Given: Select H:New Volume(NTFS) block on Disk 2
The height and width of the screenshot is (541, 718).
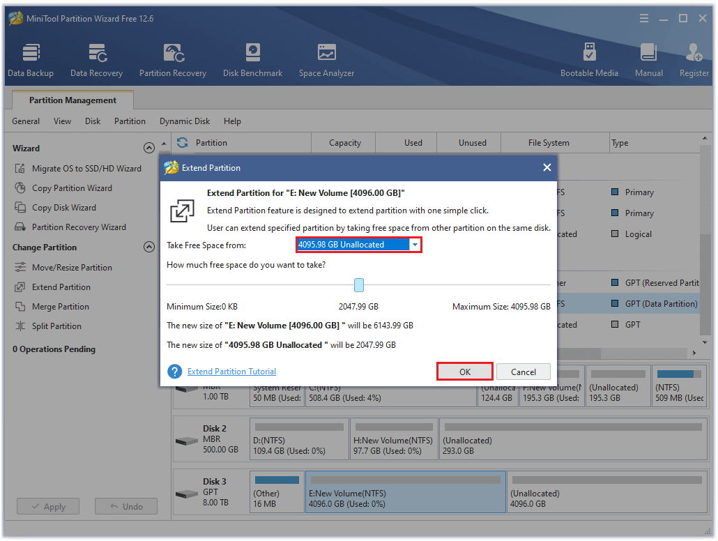Looking at the screenshot, I should pyautogui.click(x=394, y=439).
